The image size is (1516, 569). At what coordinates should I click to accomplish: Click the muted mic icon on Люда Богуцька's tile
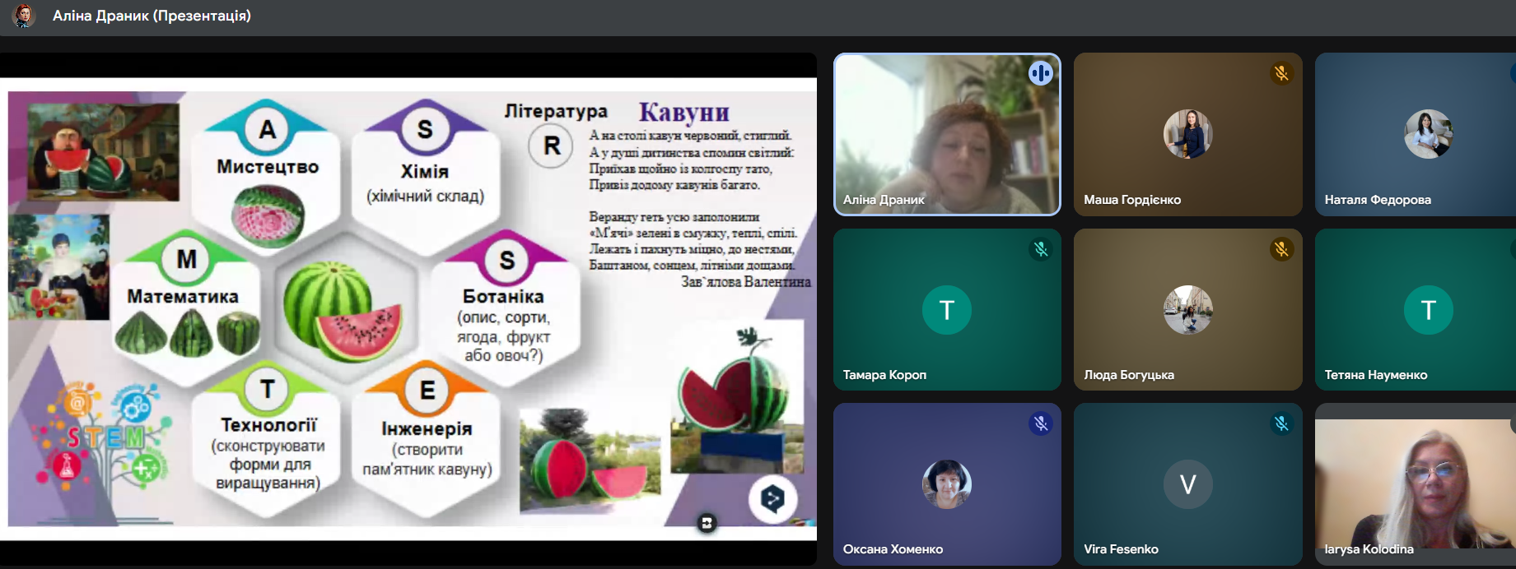1280,249
